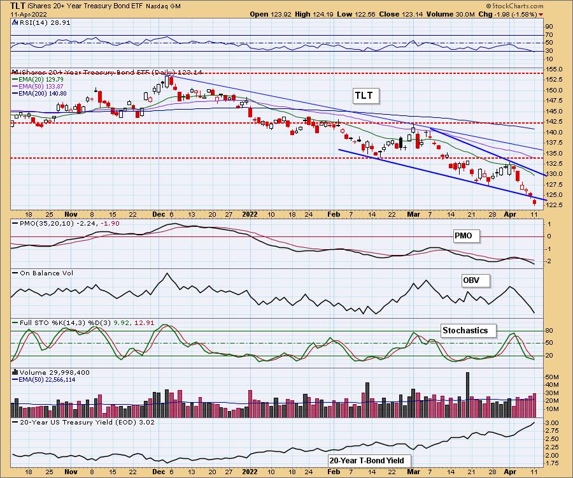Click the Volume 30.0M header value
Screen dimensions: 573x478
[450, 14]
